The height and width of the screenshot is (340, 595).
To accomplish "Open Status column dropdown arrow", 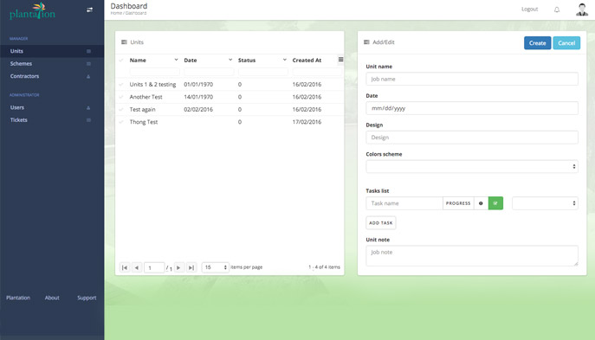I will (x=285, y=60).
